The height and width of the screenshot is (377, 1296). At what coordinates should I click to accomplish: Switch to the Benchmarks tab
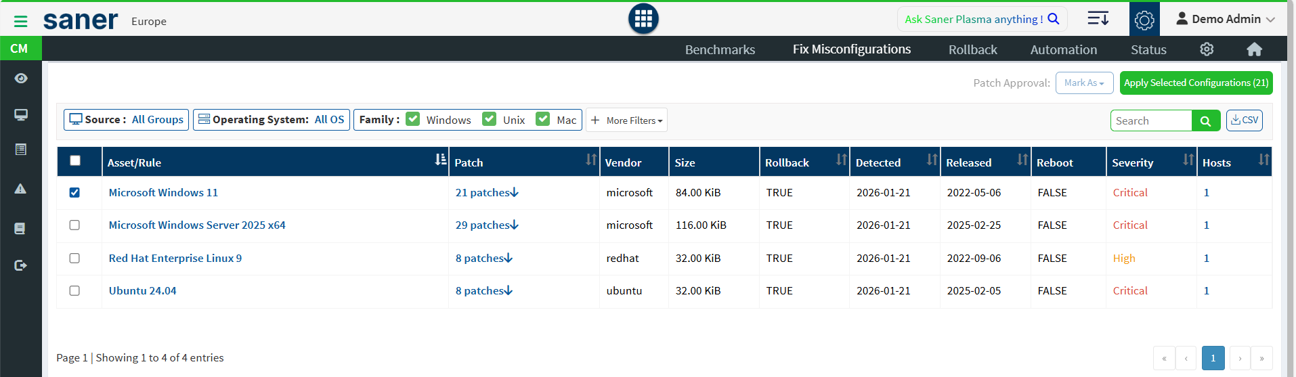(x=719, y=49)
